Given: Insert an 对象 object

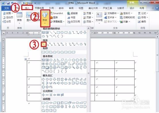Looking at the screenshot, I should tap(125, 22).
